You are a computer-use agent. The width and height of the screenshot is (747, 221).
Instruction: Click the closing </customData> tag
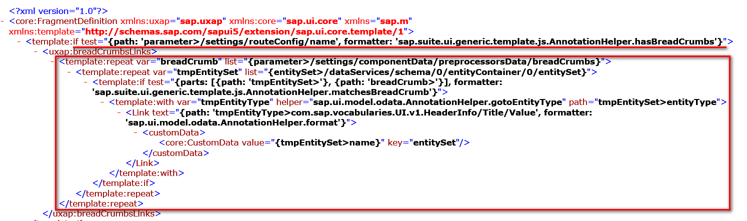(176, 153)
